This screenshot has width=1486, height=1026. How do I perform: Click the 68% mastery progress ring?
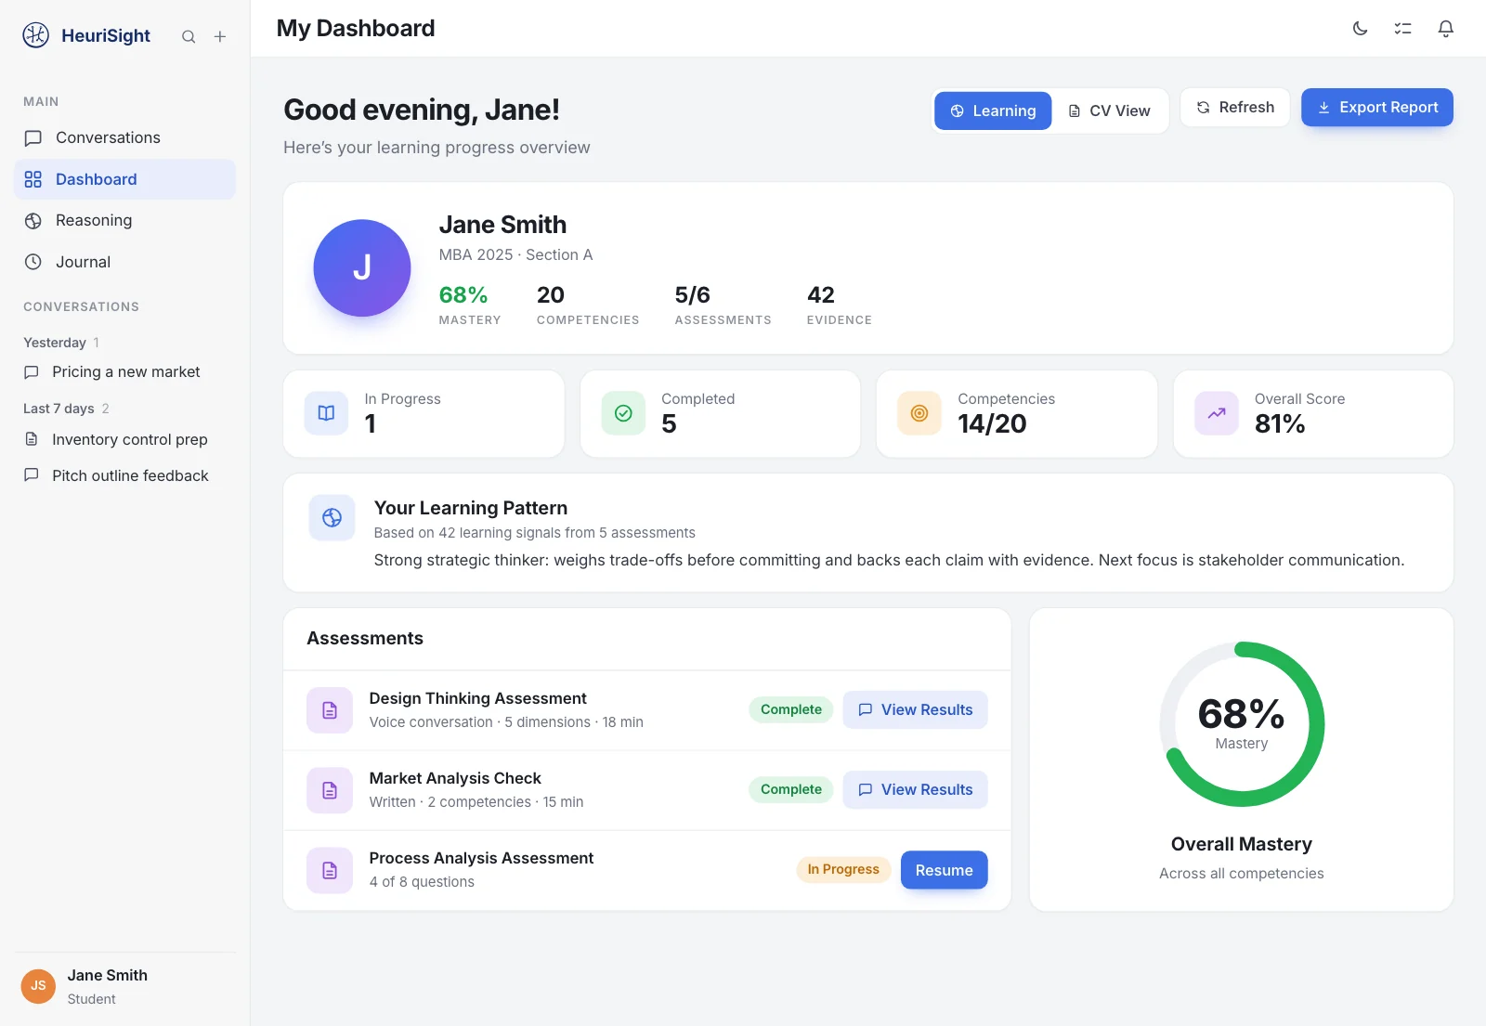click(x=1242, y=724)
